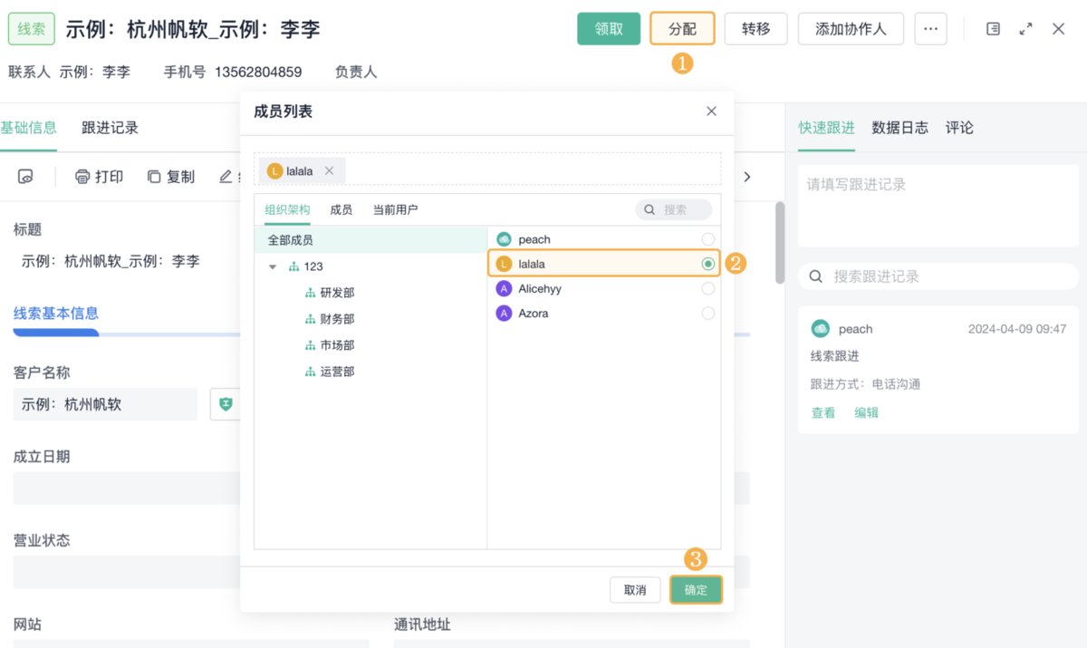Collapse the 123 organization tree node
Screen dimensions: 1087x648
pyautogui.click(x=273, y=266)
